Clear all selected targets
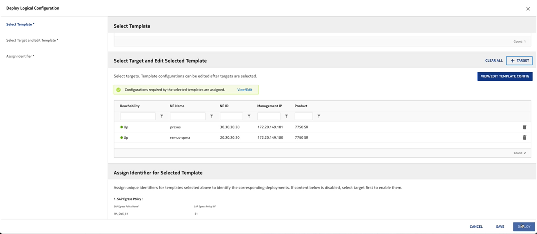This screenshot has height=234, width=537. point(494,60)
